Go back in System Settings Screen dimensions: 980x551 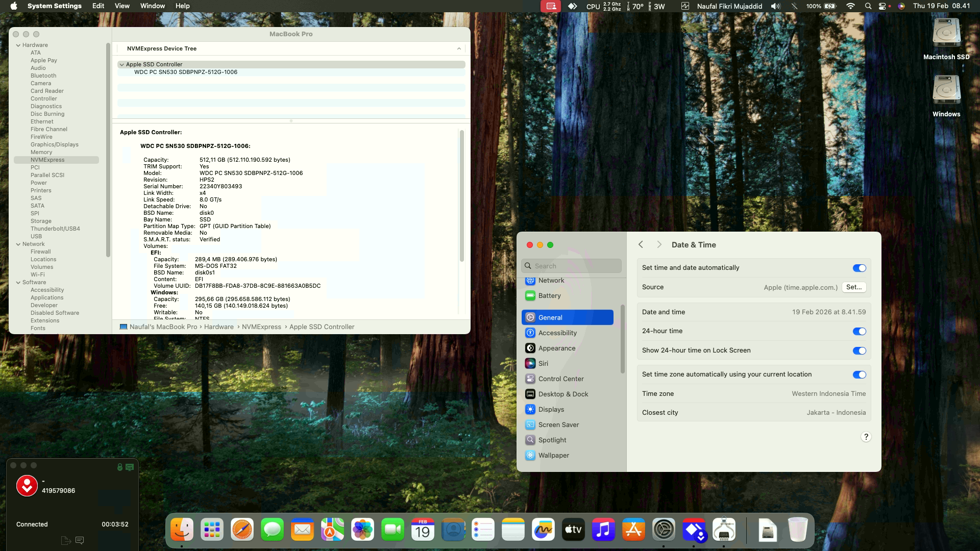tap(641, 244)
